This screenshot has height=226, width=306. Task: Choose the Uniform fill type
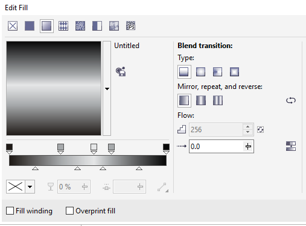pos(30,26)
